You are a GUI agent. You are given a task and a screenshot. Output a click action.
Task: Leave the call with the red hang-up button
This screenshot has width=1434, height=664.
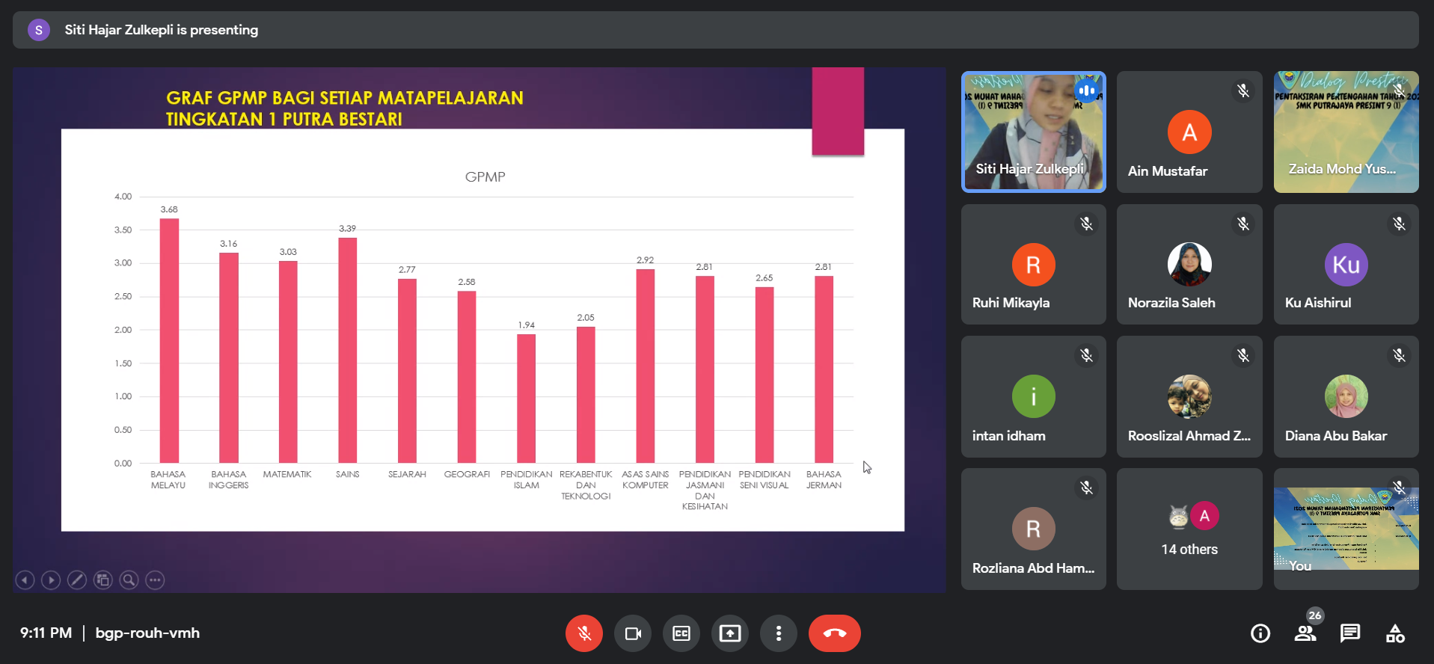(x=834, y=633)
